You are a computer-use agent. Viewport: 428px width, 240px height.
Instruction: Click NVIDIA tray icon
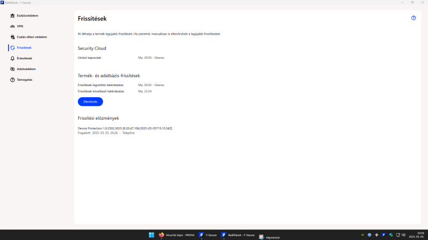click(x=363, y=235)
